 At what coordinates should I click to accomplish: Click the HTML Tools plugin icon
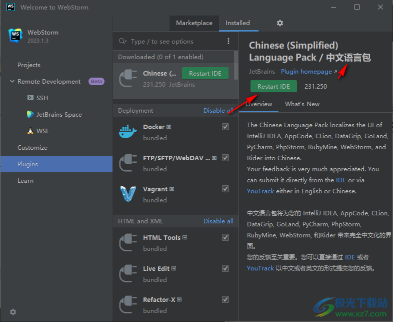[128, 242]
